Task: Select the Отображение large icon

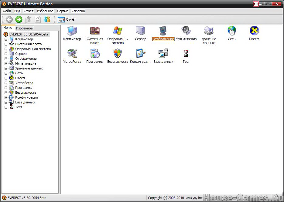Action: pyautogui.click(x=163, y=31)
